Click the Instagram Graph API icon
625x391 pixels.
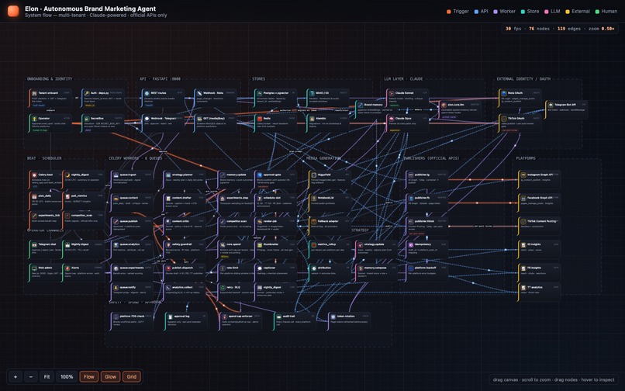point(523,175)
